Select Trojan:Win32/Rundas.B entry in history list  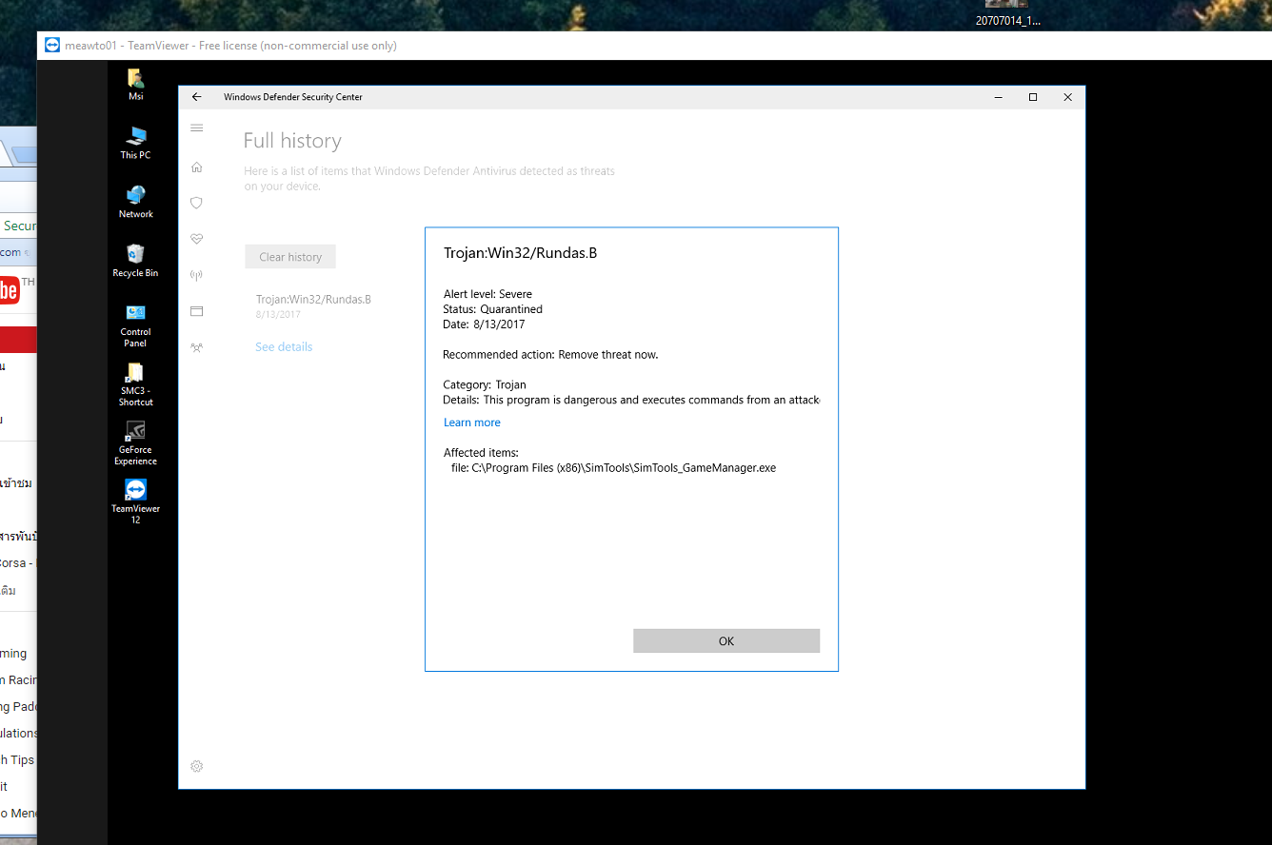313,300
